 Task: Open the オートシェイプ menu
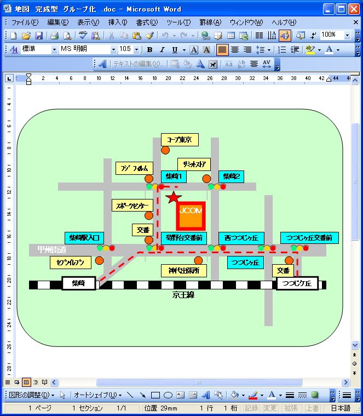coord(97,395)
